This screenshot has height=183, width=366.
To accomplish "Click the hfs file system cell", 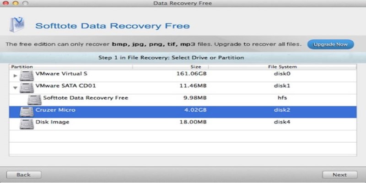I will [282, 98].
